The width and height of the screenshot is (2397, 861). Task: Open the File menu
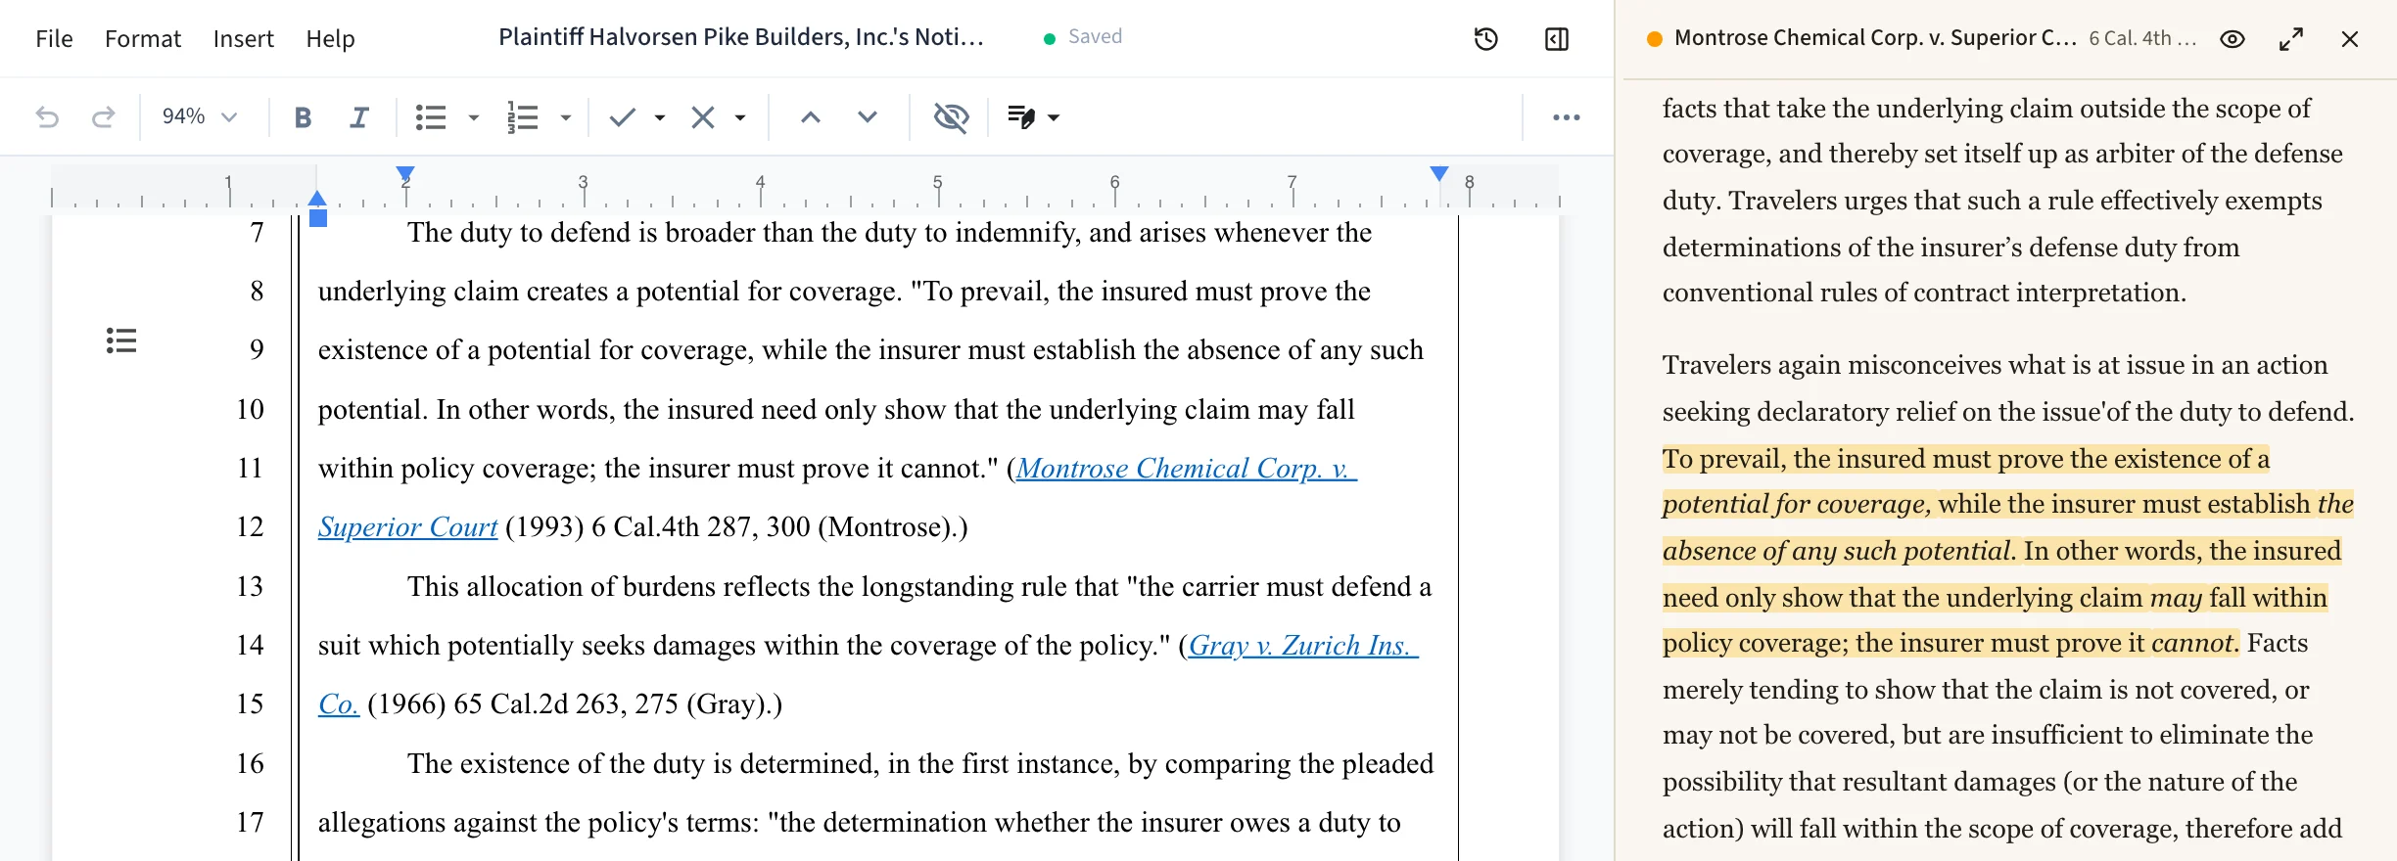[54, 39]
